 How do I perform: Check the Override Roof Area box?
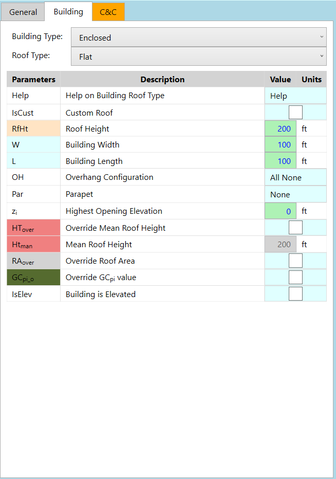tap(295, 261)
